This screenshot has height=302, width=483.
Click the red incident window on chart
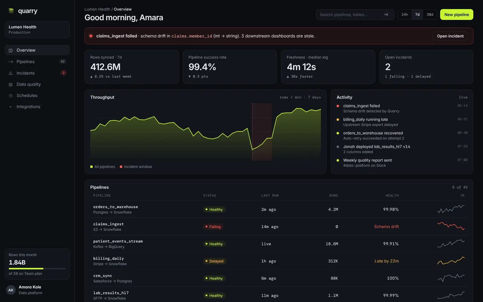tap(262, 132)
